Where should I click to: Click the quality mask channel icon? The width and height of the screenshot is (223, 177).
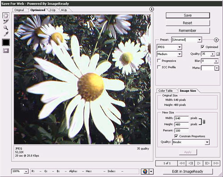click(x=218, y=54)
